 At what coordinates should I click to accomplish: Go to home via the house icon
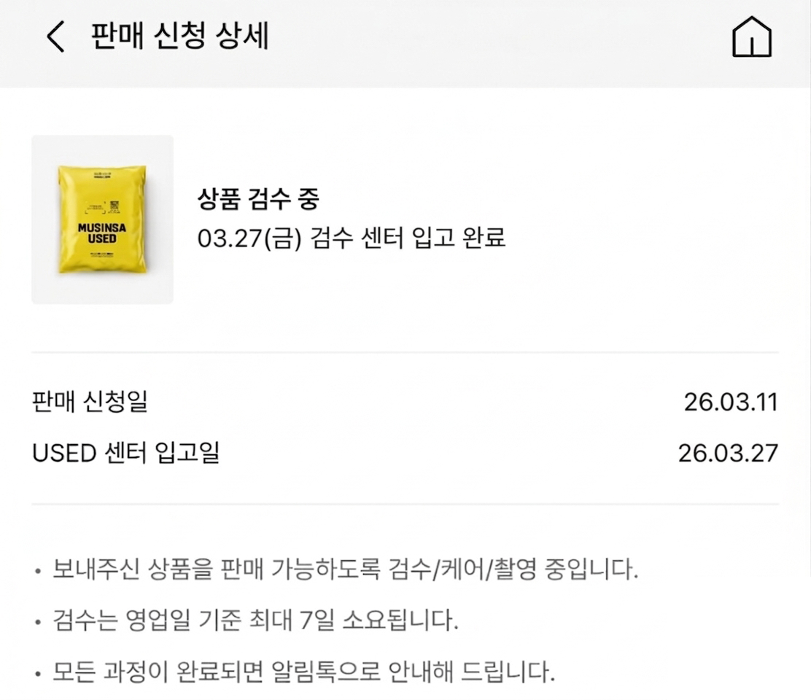(751, 36)
